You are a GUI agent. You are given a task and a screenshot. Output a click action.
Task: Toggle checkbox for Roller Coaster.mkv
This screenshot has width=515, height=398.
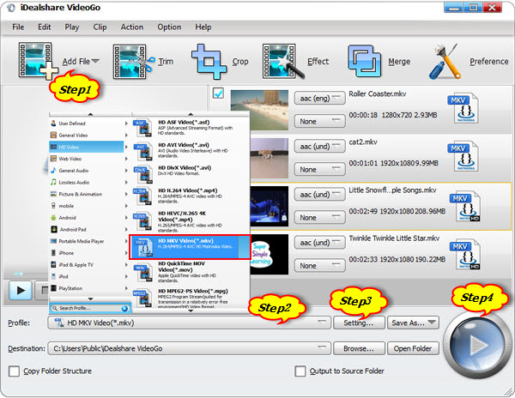(x=218, y=93)
